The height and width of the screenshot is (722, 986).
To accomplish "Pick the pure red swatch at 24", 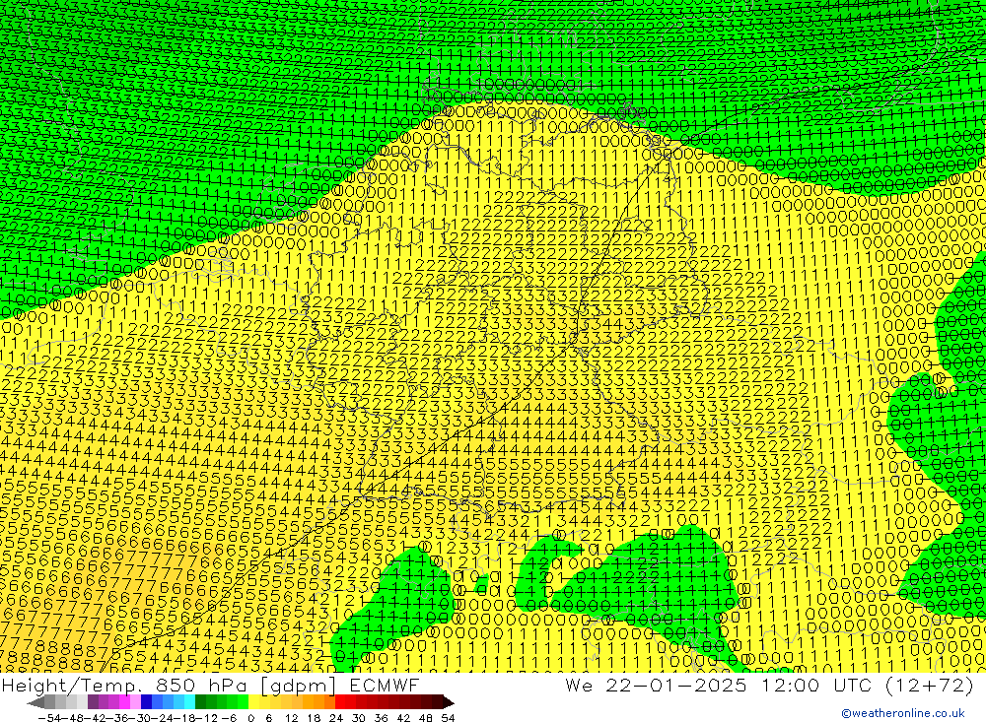I will tap(341, 702).
